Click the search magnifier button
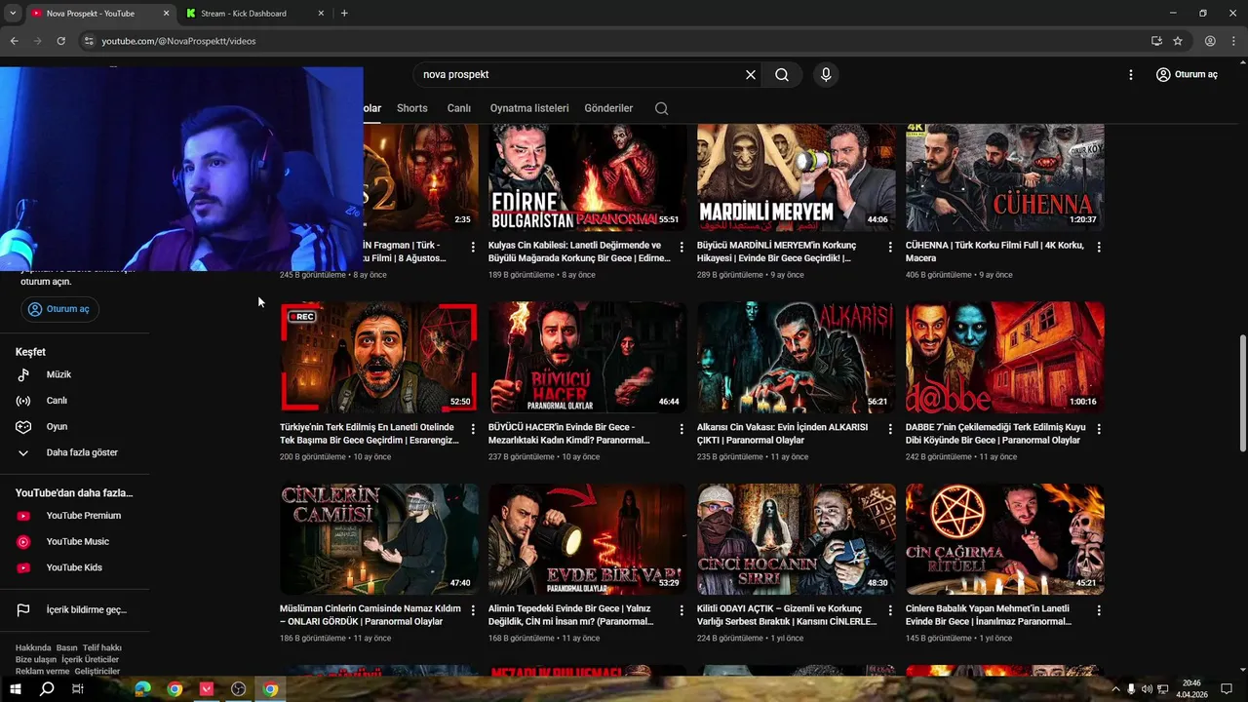 pos(782,75)
